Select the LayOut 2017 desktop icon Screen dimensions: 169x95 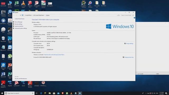coord(17,84)
